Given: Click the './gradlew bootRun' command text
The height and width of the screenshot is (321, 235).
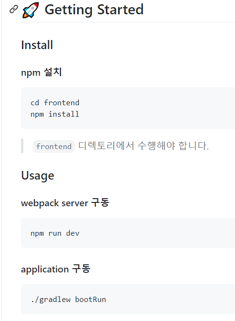Looking at the screenshot, I should 69,300.
